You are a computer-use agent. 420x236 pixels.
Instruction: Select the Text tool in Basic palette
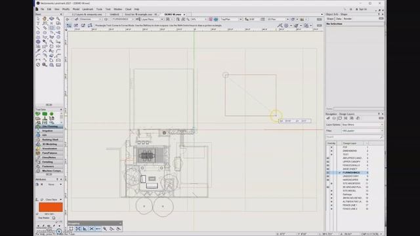pos(38,24)
